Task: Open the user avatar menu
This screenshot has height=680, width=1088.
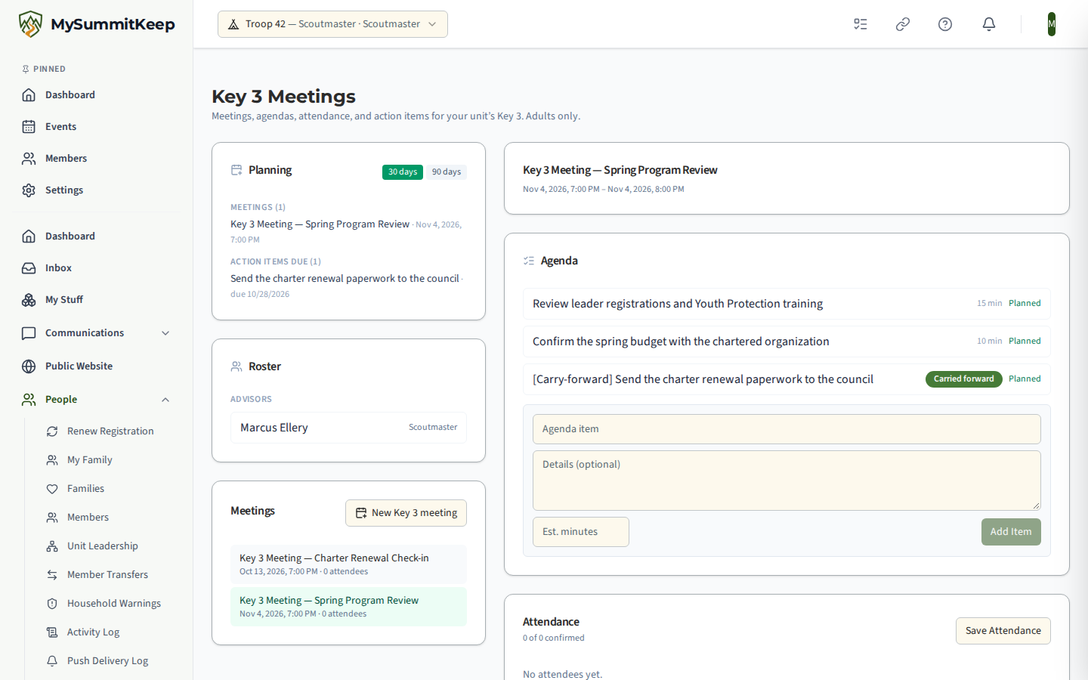Action: 1052,24
